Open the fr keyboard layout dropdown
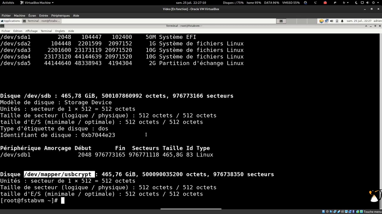382x214 pixels. tap(346, 3)
